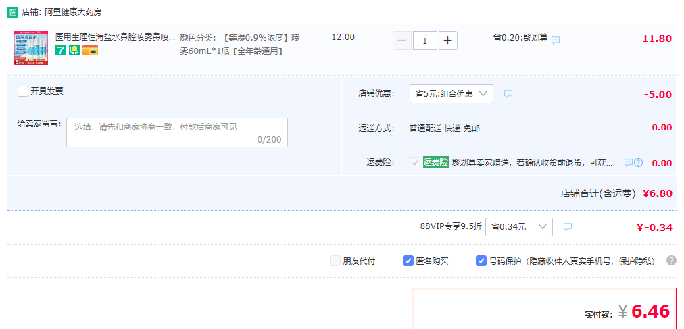Click the 省0.20:聚划算 discount text
The image size is (684, 329).
pyautogui.click(x=520, y=37)
